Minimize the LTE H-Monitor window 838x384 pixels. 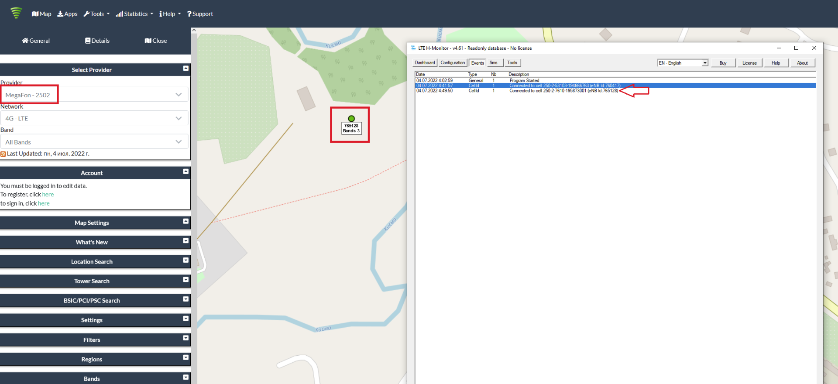click(x=779, y=48)
